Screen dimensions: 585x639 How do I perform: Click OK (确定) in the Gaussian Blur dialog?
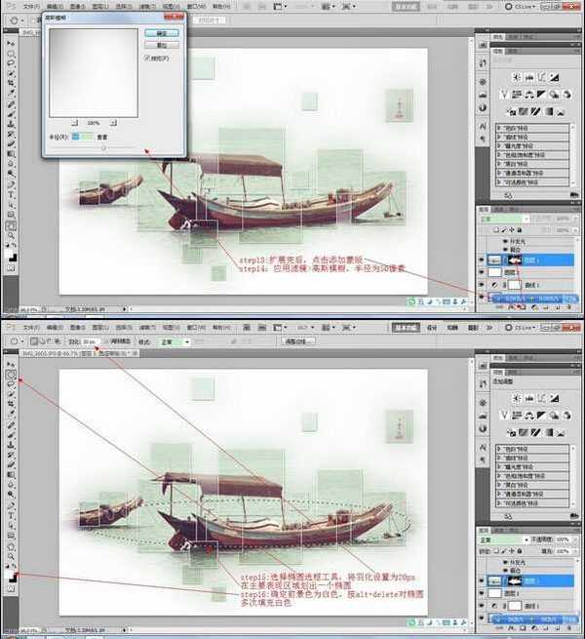point(162,33)
